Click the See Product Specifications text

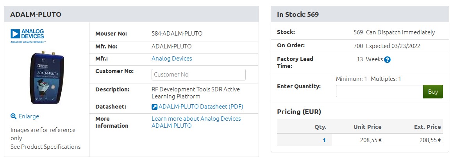[x=45, y=147]
